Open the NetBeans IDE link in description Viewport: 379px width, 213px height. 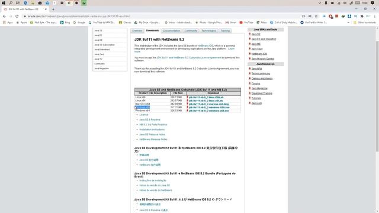[205, 46]
